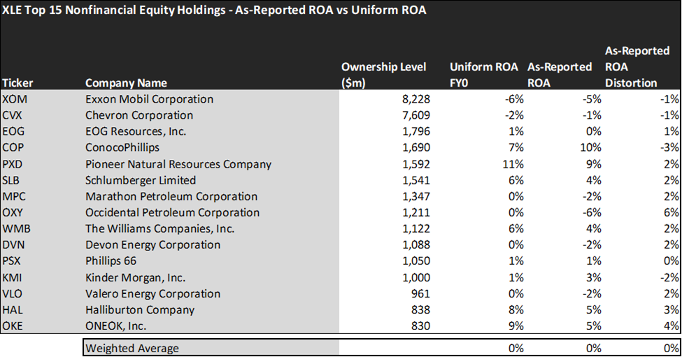Image resolution: width=682 pixels, height=357 pixels.
Task: Select the COP ticker cell
Action: pyautogui.click(x=13, y=147)
